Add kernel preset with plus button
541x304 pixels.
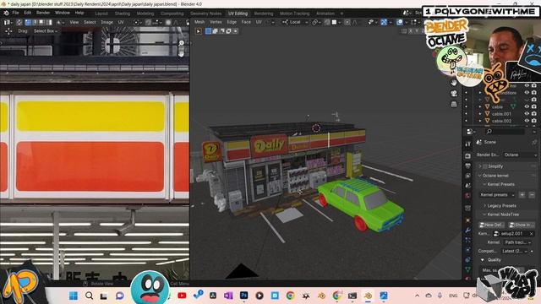click(x=522, y=195)
